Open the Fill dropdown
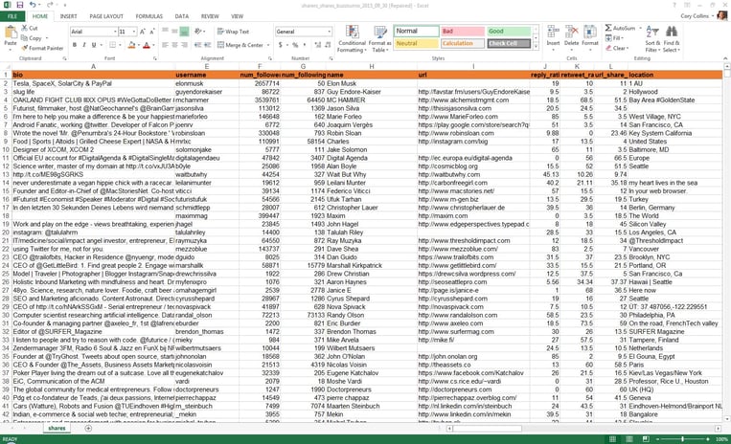This screenshot has height=444, width=731. tap(614, 37)
